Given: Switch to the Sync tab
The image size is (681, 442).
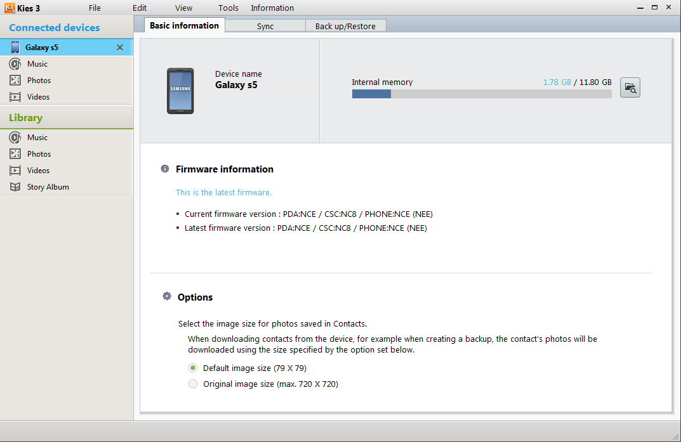Looking at the screenshot, I should pos(265,25).
